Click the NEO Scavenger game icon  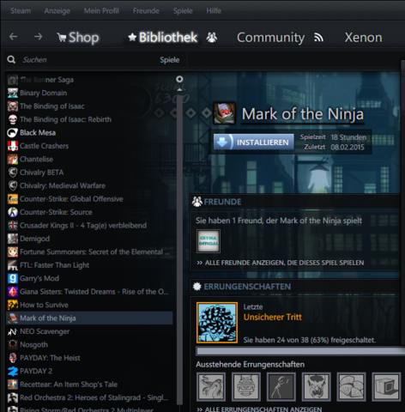click(x=13, y=331)
